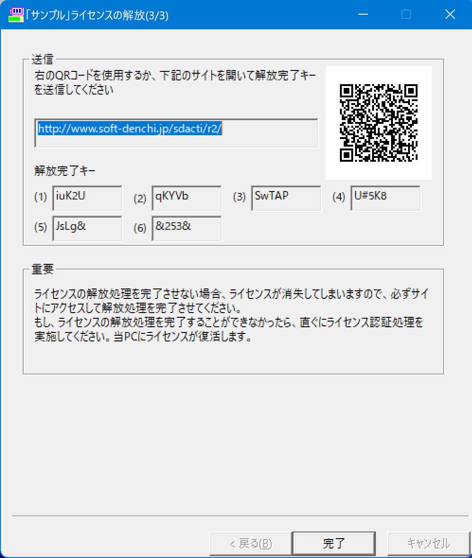The image size is (472, 558).
Task: Click the 送信 group heading
Action: [x=43, y=59]
